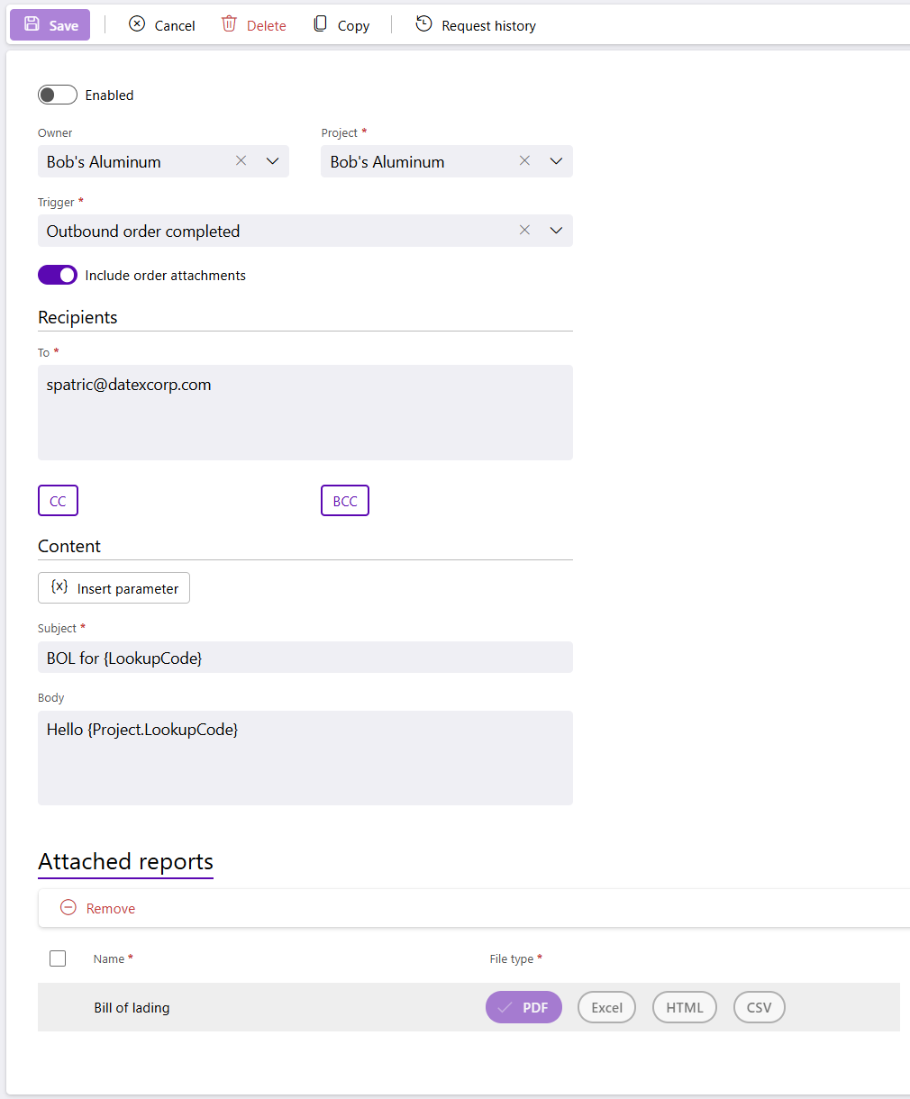Open the Trigger dropdown list

click(x=556, y=231)
